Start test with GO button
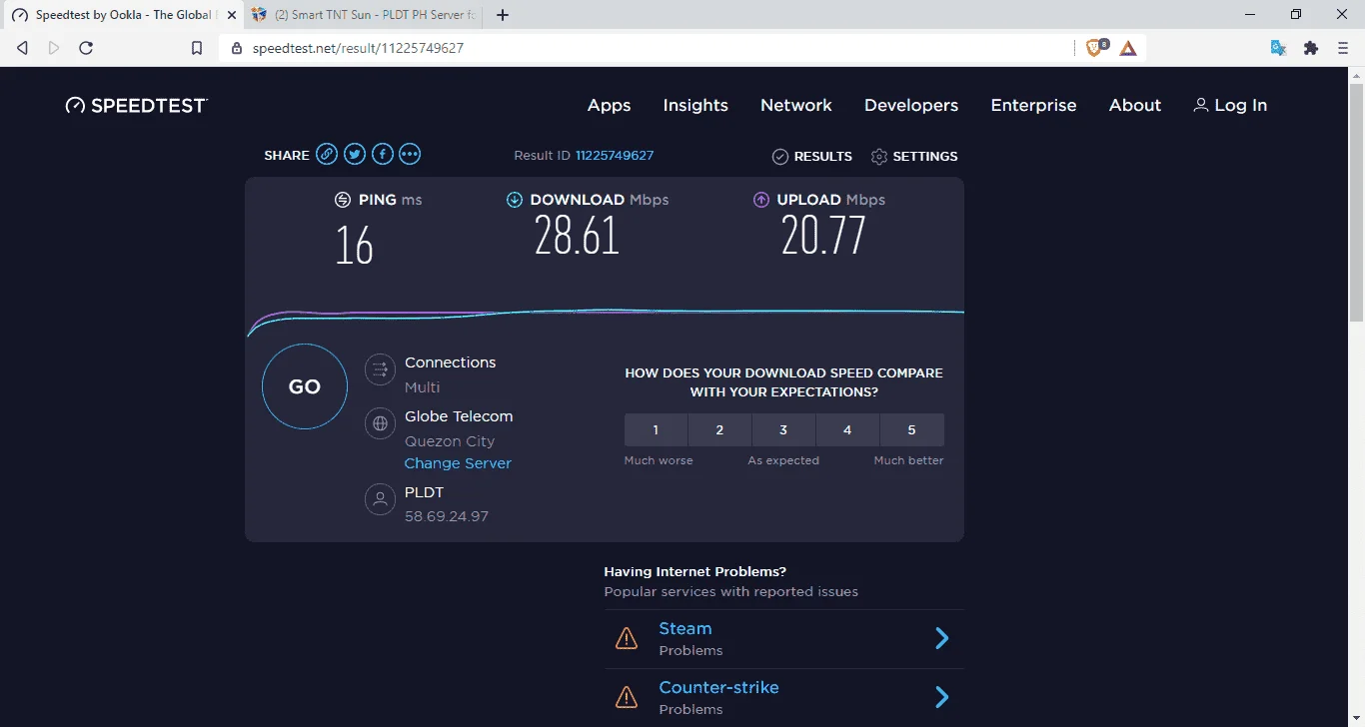 coord(305,386)
